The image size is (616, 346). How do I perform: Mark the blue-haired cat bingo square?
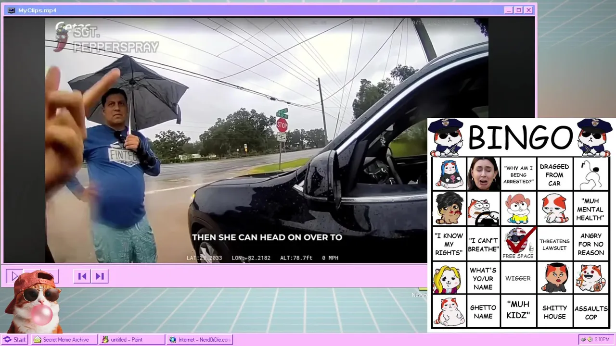pos(449,174)
